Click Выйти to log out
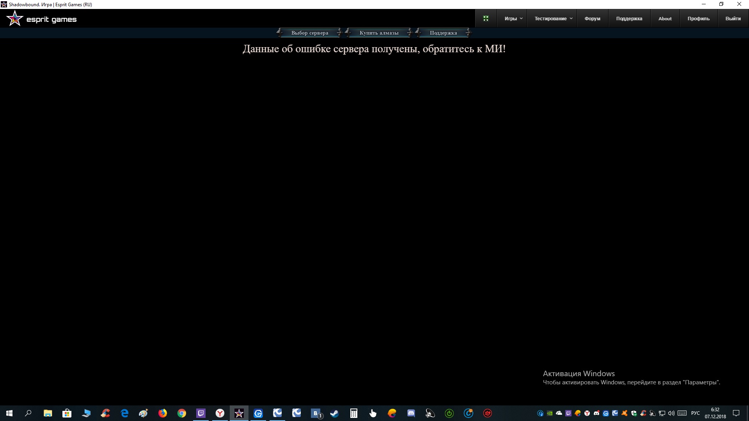The image size is (749, 421). click(733, 18)
